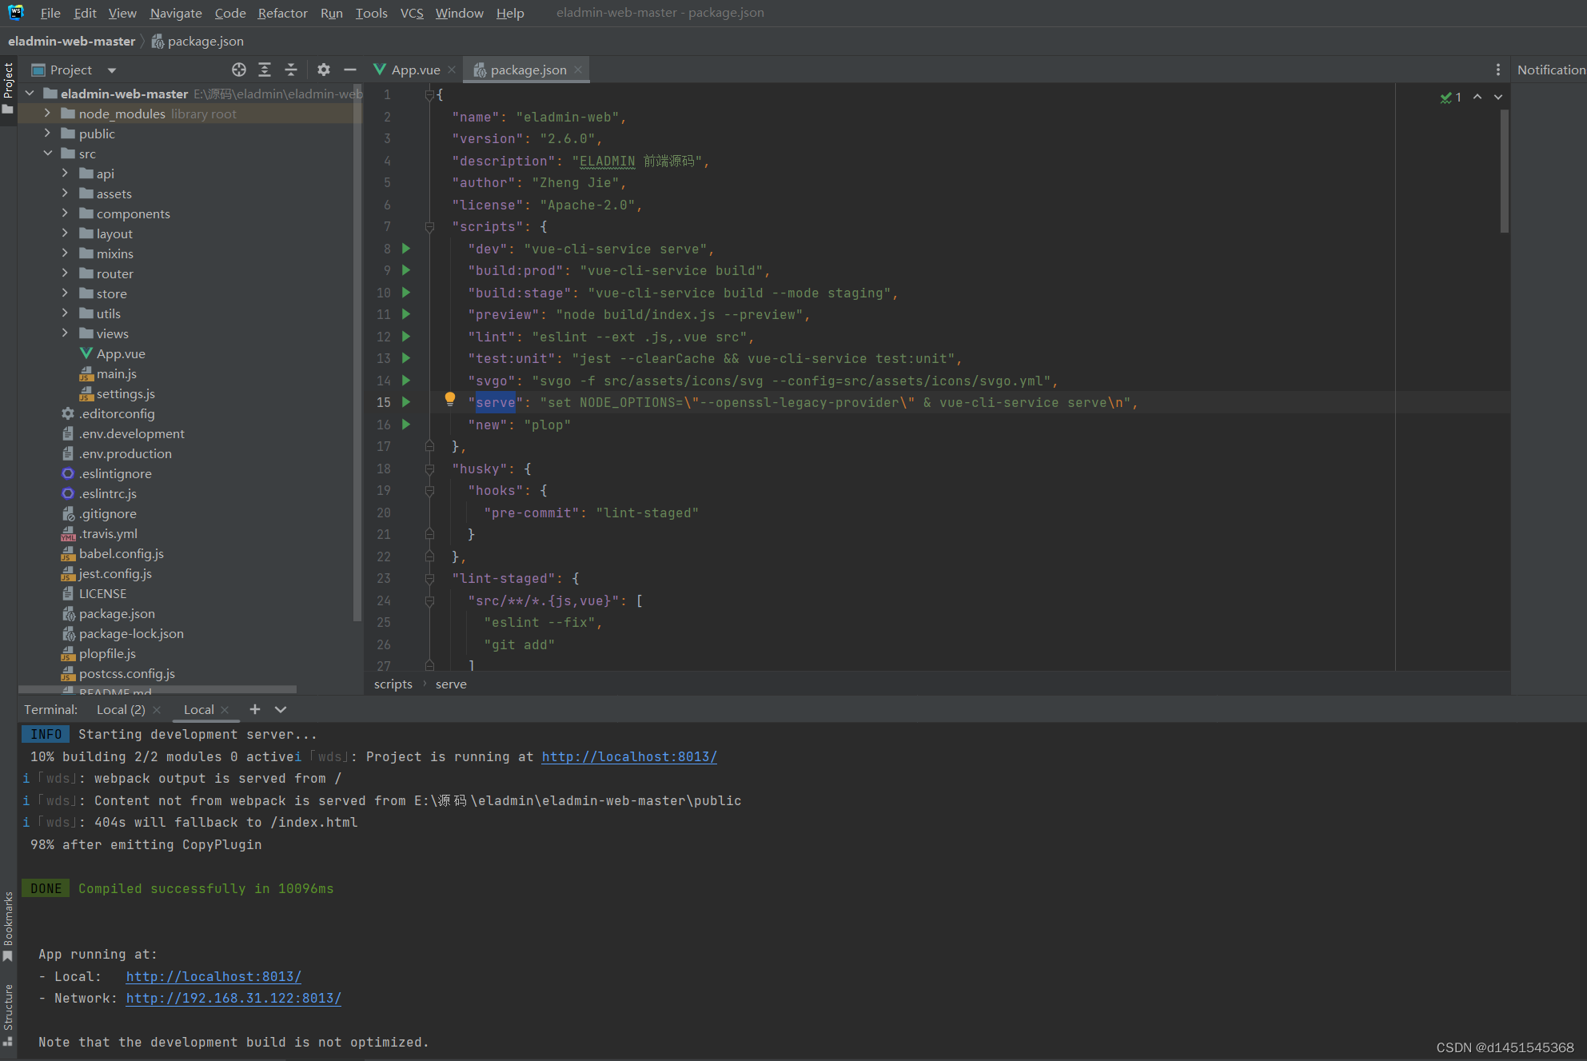Open the Project view dropdown arrow
1587x1061 pixels.
point(111,70)
